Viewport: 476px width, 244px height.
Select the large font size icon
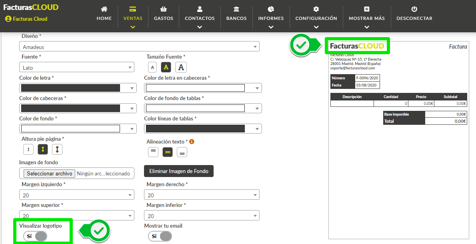click(x=181, y=67)
